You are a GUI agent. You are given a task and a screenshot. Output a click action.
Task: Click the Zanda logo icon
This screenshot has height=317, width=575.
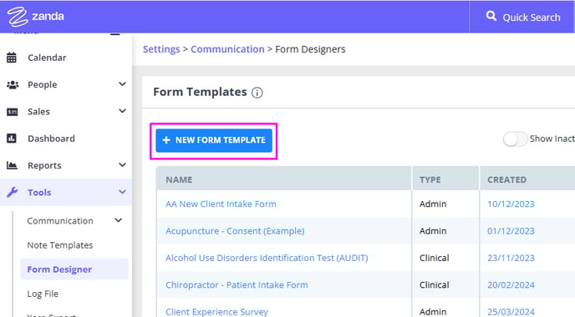[18, 17]
